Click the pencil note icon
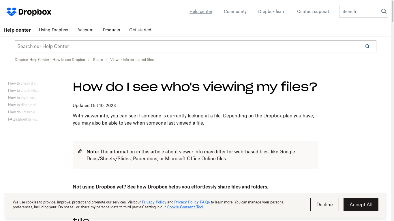 (80, 151)
